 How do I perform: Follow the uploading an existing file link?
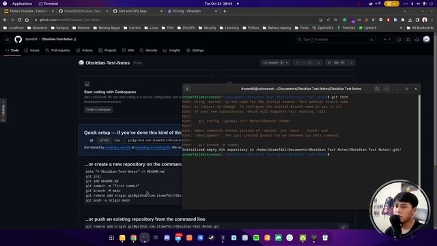pos(152,148)
